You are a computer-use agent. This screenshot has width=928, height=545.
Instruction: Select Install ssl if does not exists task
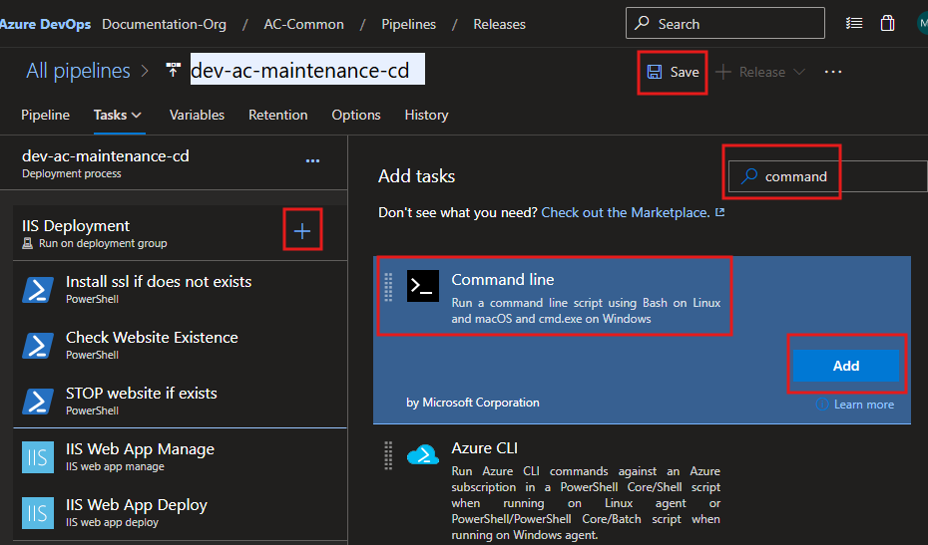180,289
